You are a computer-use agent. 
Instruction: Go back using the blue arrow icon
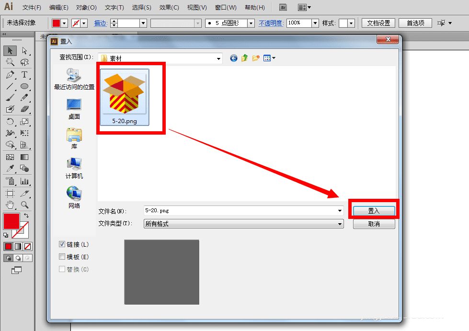pyautogui.click(x=234, y=58)
